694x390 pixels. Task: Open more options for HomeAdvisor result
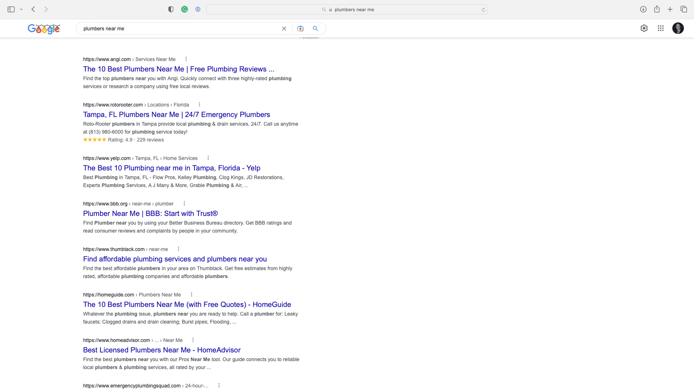click(193, 340)
